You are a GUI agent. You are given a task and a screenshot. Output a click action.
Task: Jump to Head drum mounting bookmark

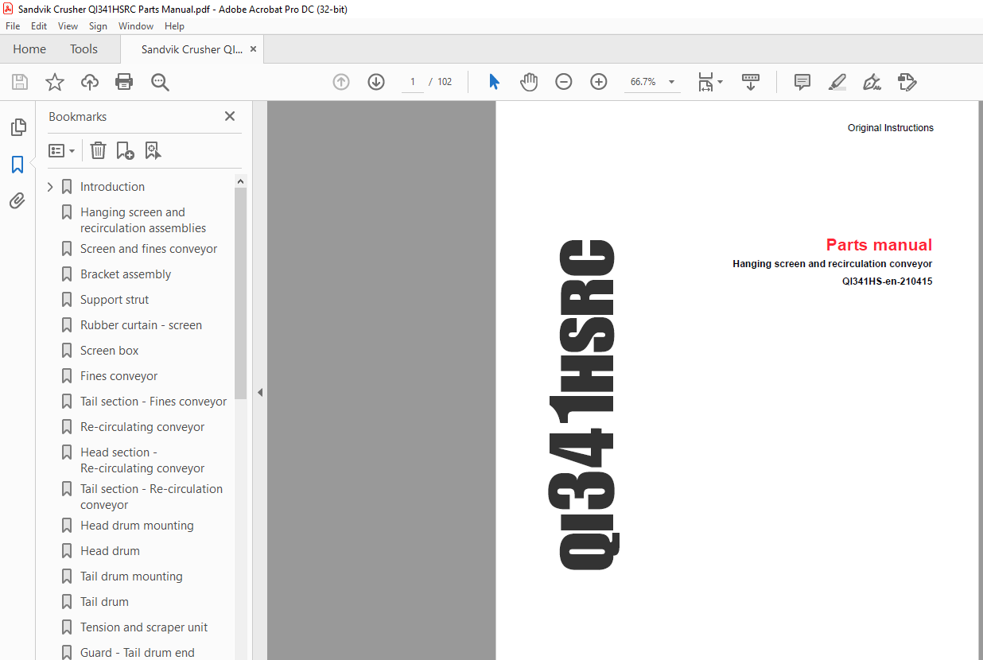(x=137, y=526)
